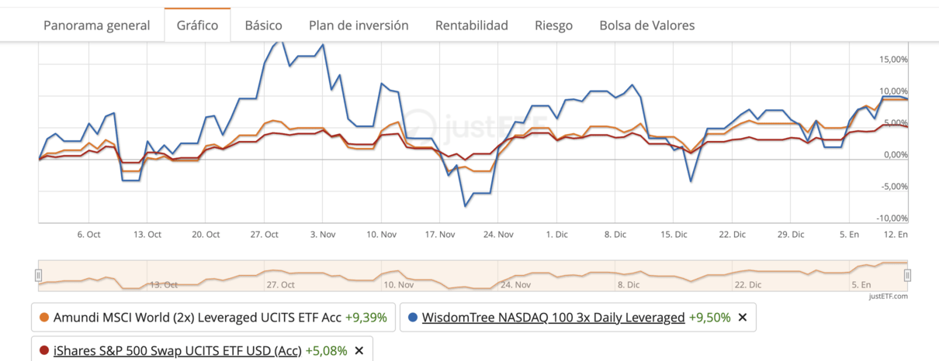Click the justETF.com credit text
This screenshot has width=939, height=361.
point(889,296)
